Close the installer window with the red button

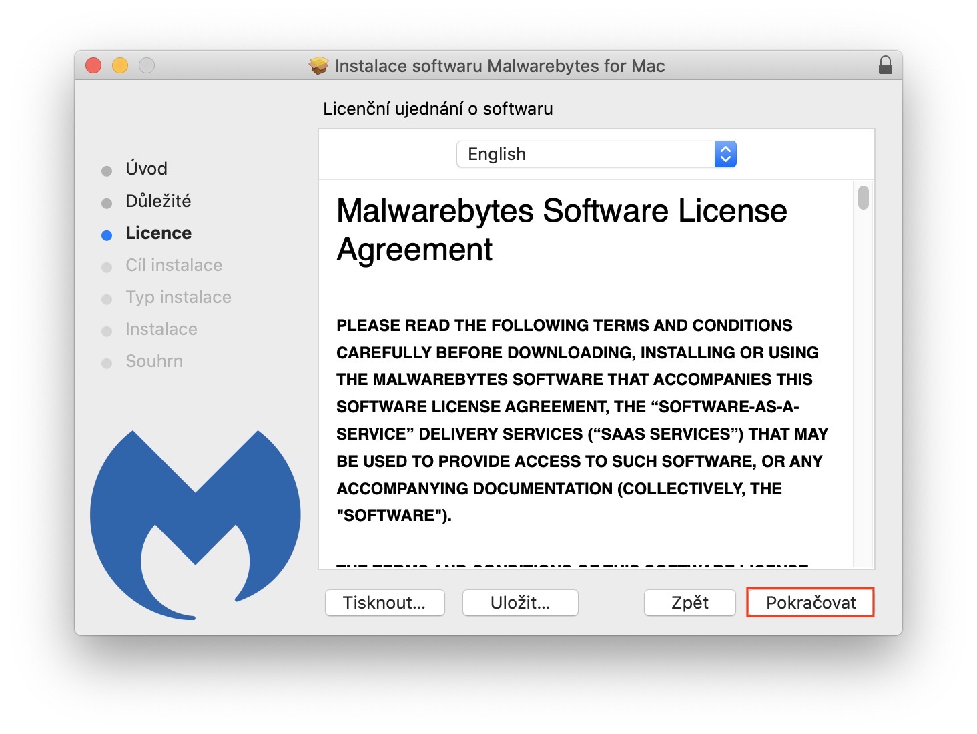(93, 65)
